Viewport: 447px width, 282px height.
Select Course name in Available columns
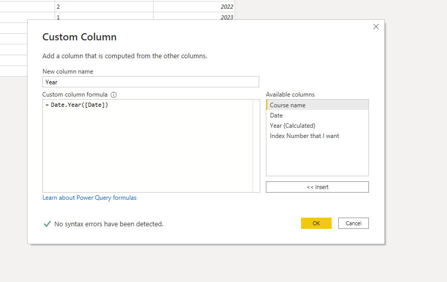(317, 105)
